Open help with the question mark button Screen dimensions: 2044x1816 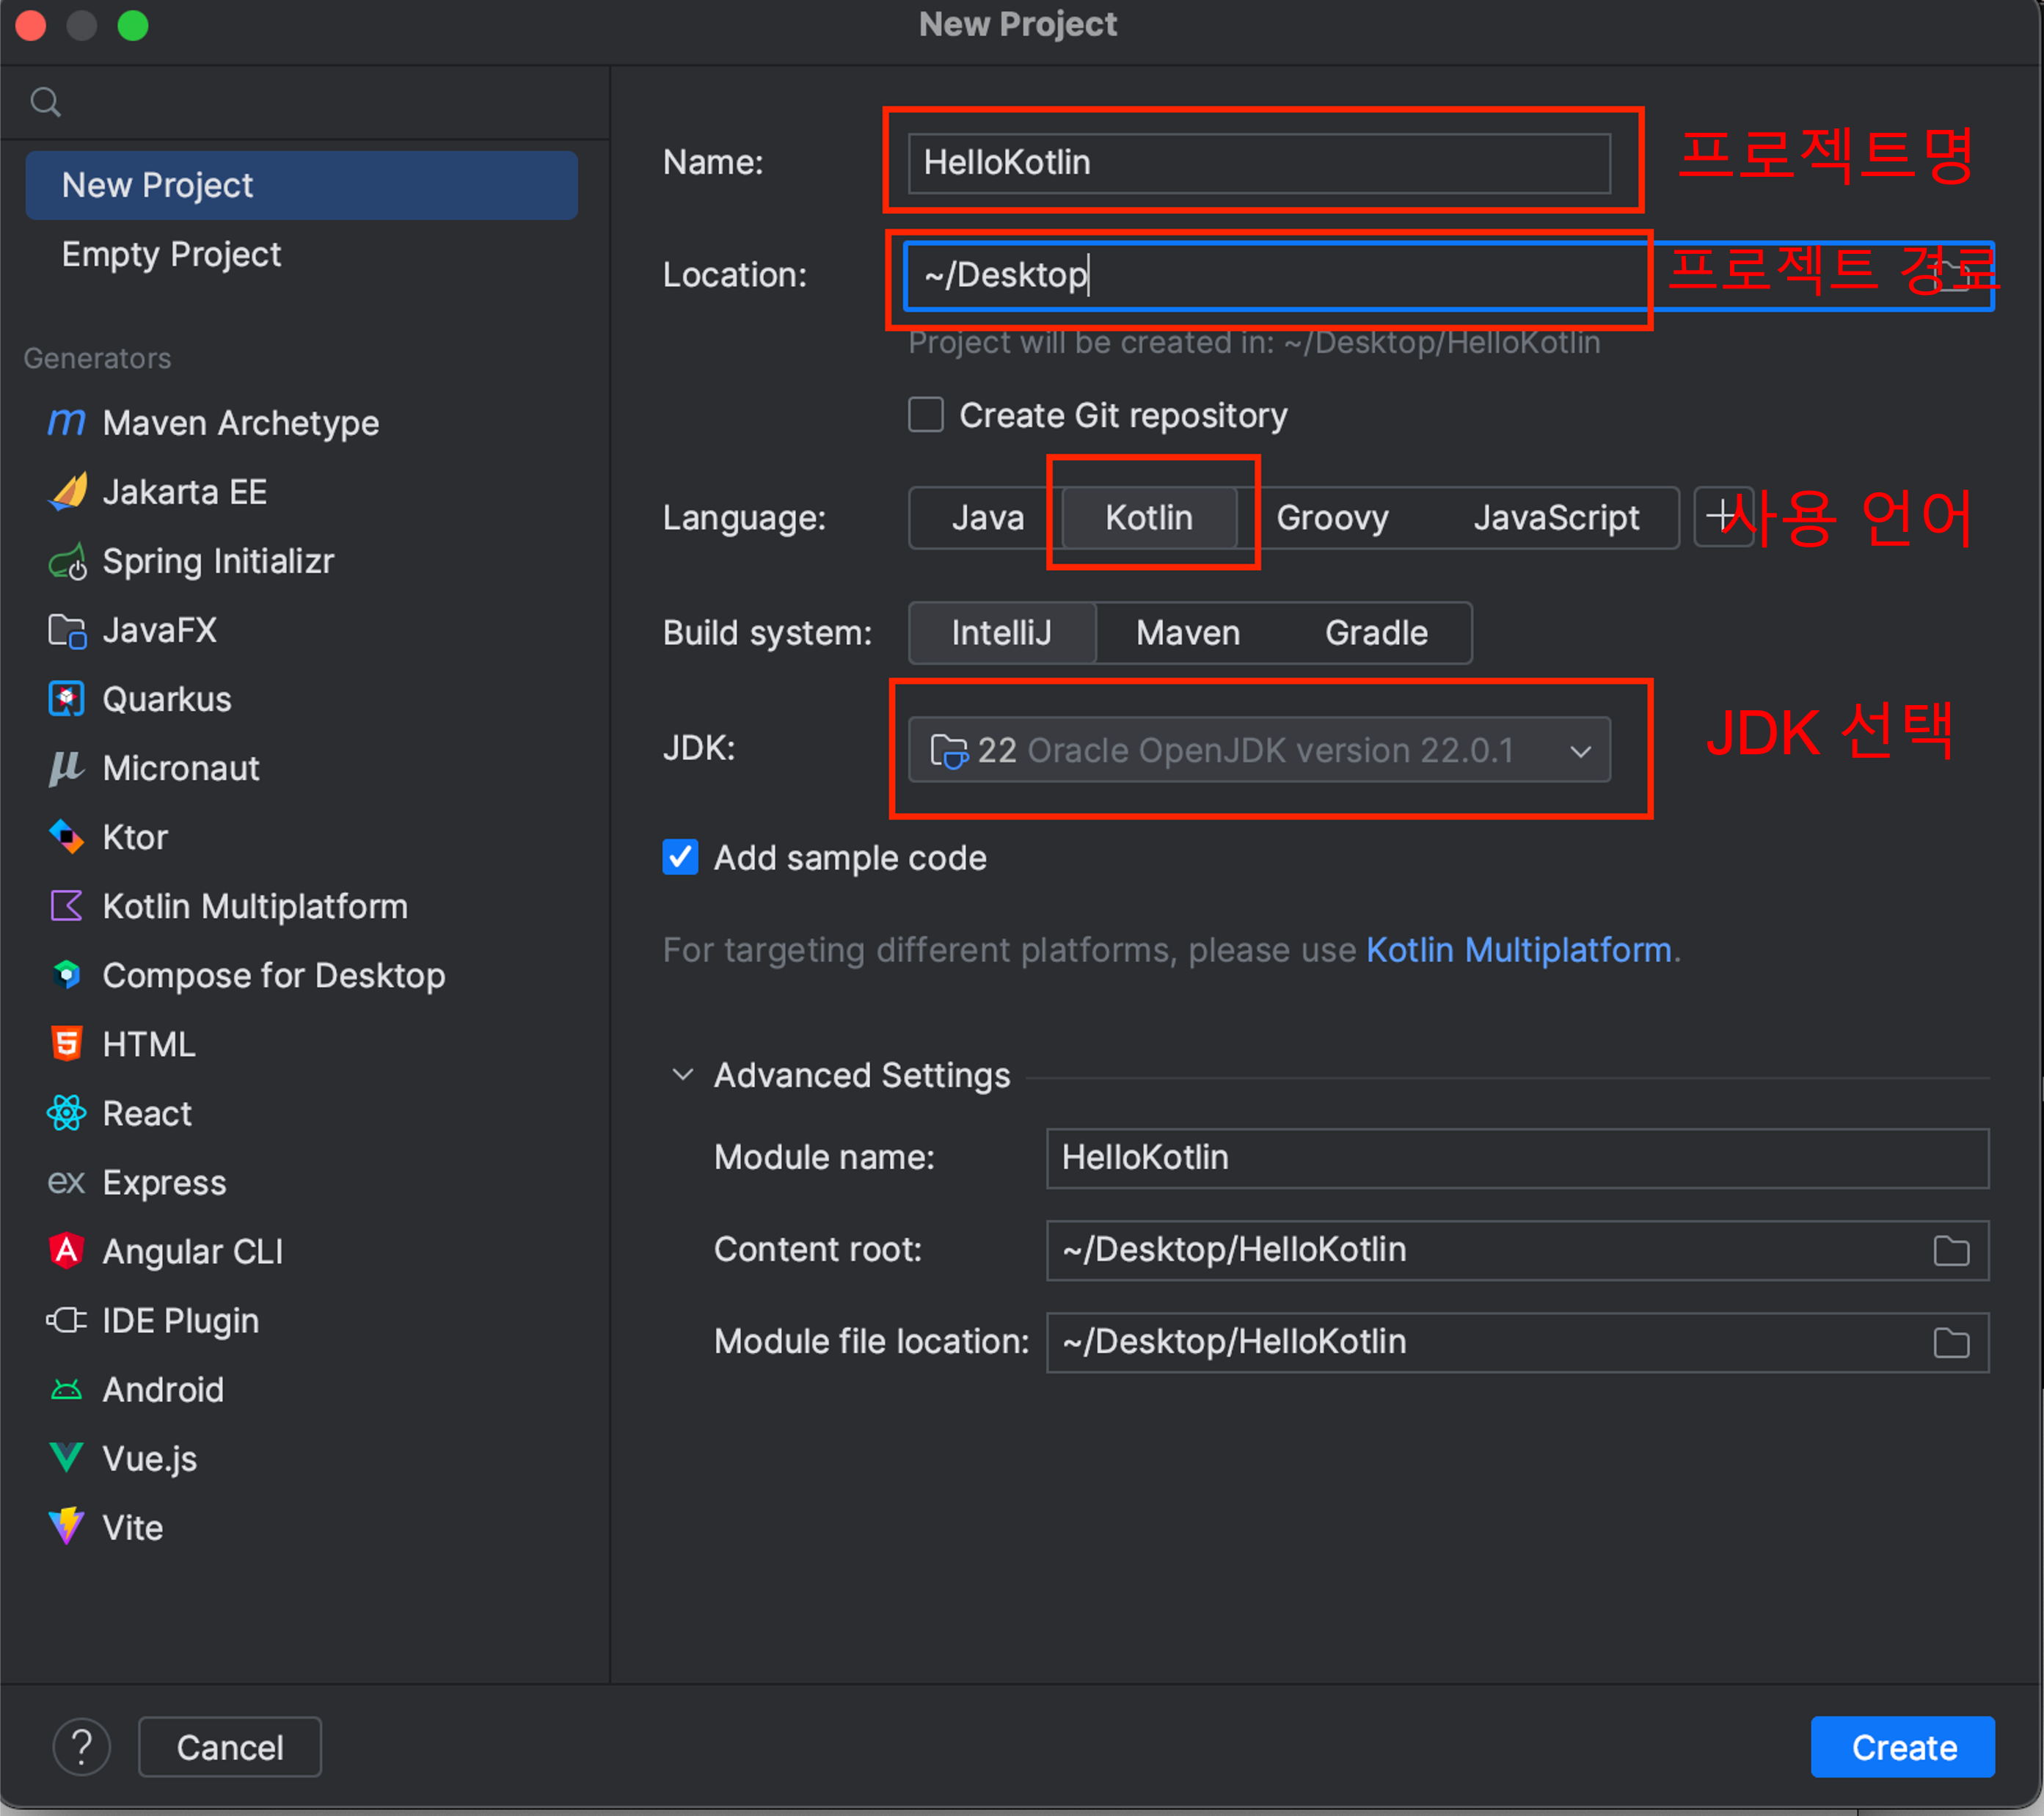click(82, 1747)
